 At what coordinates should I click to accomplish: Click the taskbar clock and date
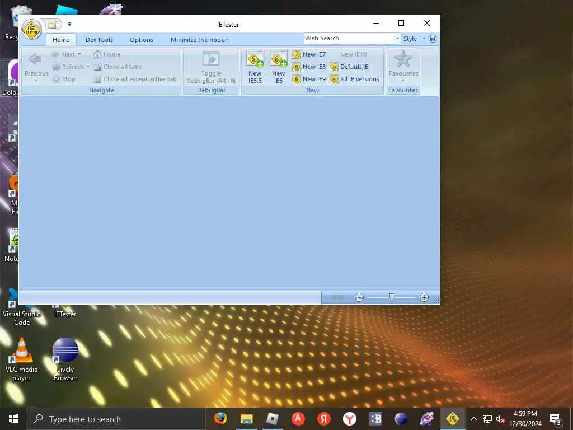pyautogui.click(x=525, y=419)
